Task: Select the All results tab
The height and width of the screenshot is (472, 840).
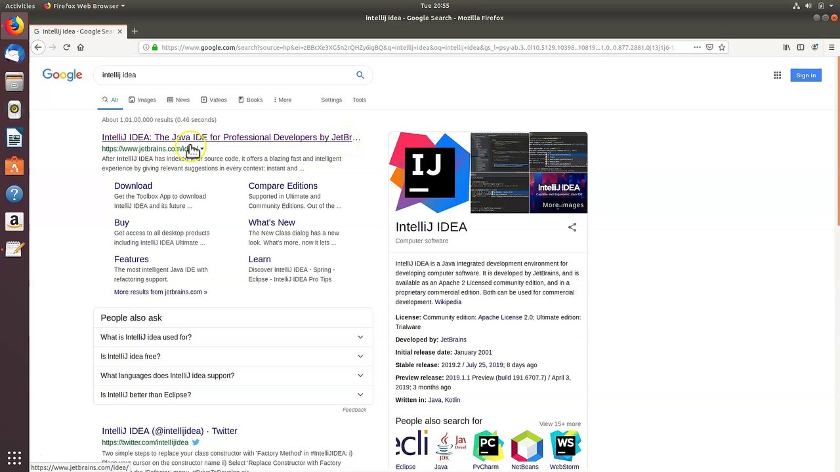Action: (x=110, y=100)
